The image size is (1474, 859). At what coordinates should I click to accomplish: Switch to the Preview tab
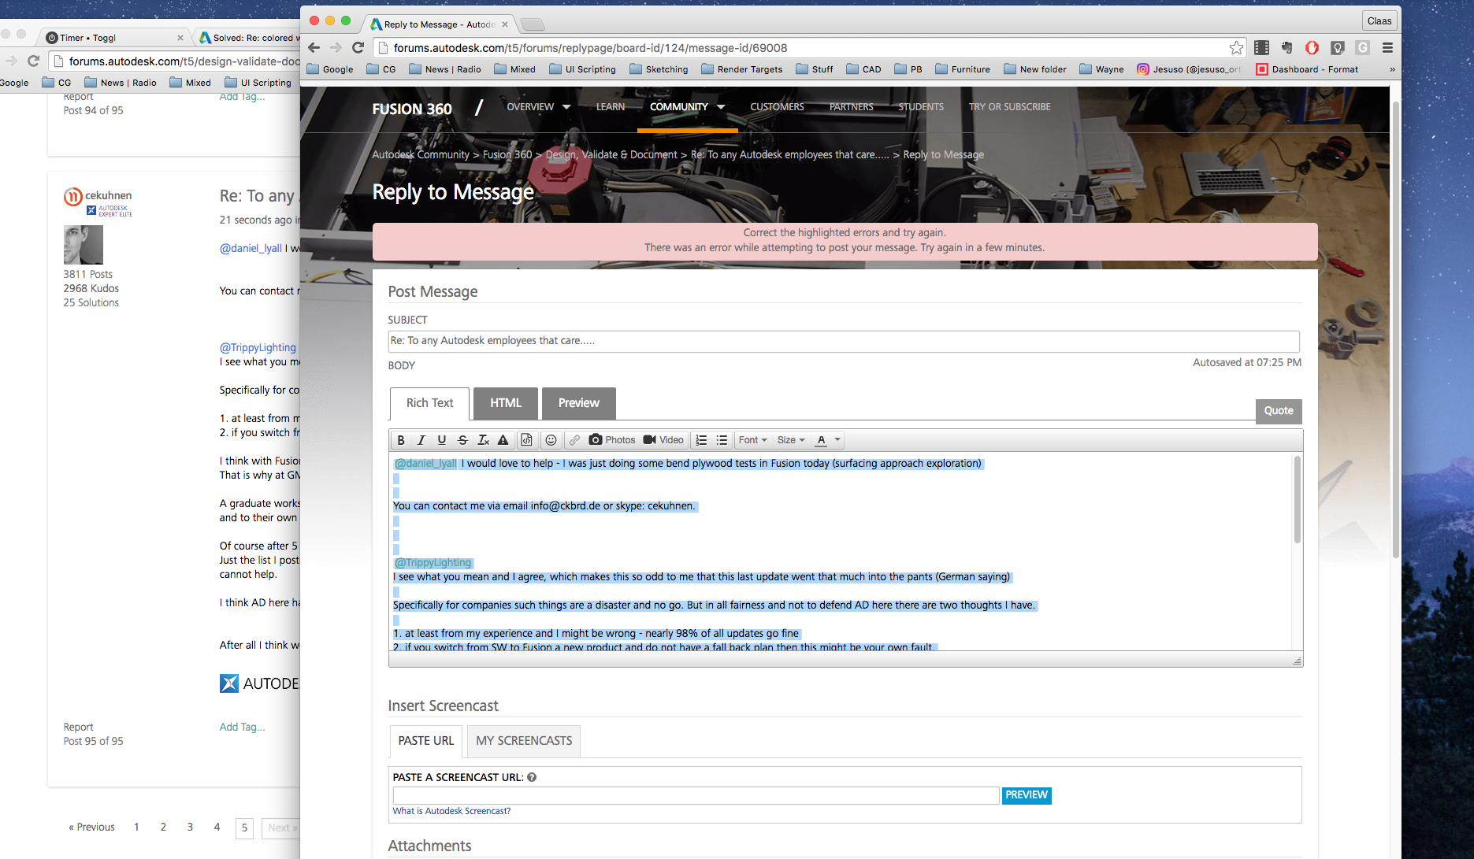pos(579,403)
